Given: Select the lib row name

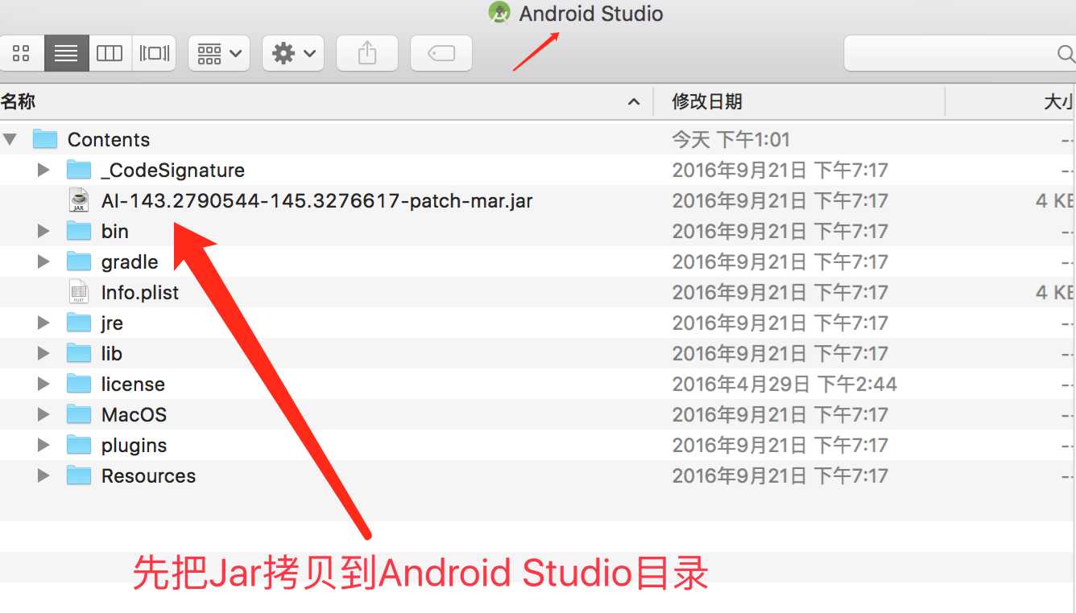Looking at the screenshot, I should click(112, 353).
